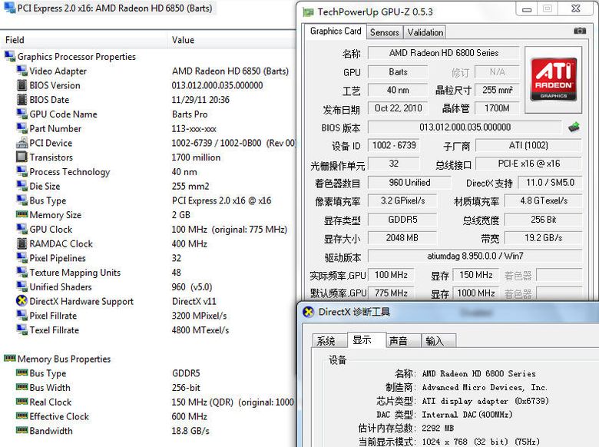Switch to the Validation tab

[x=425, y=32]
